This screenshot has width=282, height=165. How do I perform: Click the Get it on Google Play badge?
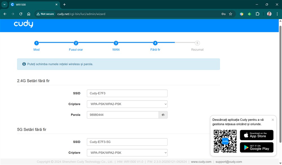(x=256, y=147)
